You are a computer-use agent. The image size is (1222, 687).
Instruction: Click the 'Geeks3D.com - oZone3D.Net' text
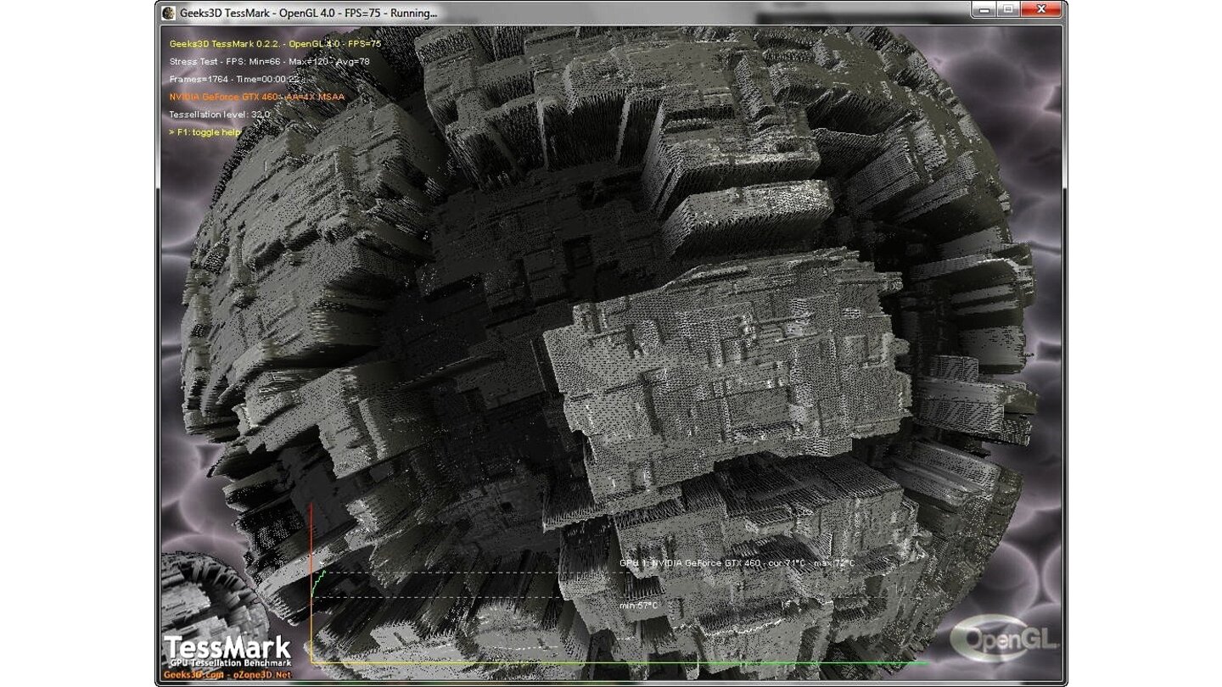(227, 673)
